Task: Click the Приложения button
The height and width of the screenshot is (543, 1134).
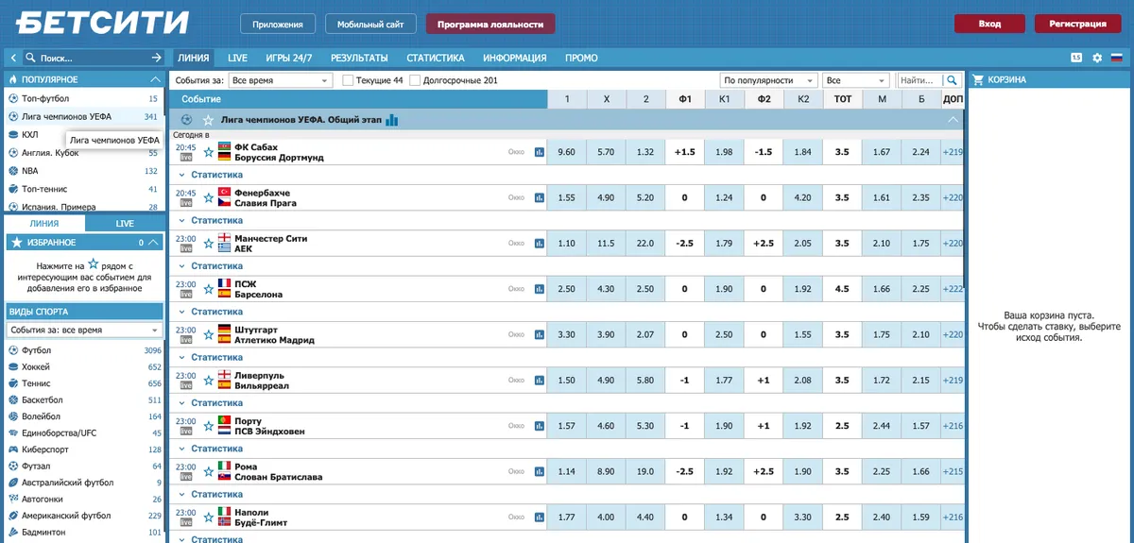Action: pos(278,24)
